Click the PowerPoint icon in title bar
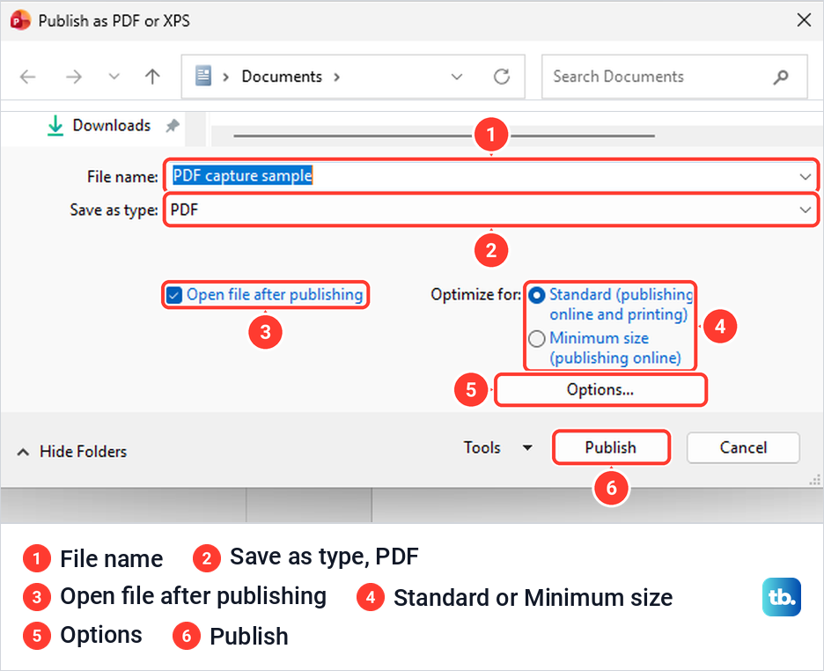The image size is (824, 671). [20, 20]
